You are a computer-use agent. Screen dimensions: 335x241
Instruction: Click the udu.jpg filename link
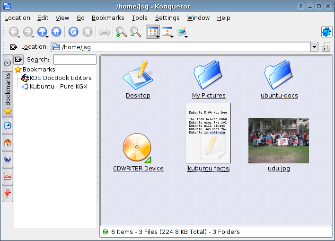point(279,169)
